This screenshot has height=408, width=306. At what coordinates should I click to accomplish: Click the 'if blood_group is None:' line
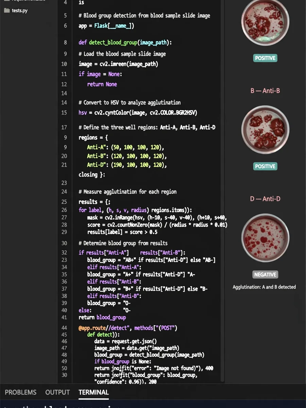tap(123, 361)
